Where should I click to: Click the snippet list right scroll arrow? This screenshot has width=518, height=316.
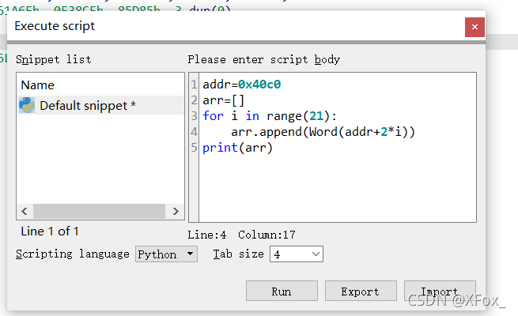point(176,211)
